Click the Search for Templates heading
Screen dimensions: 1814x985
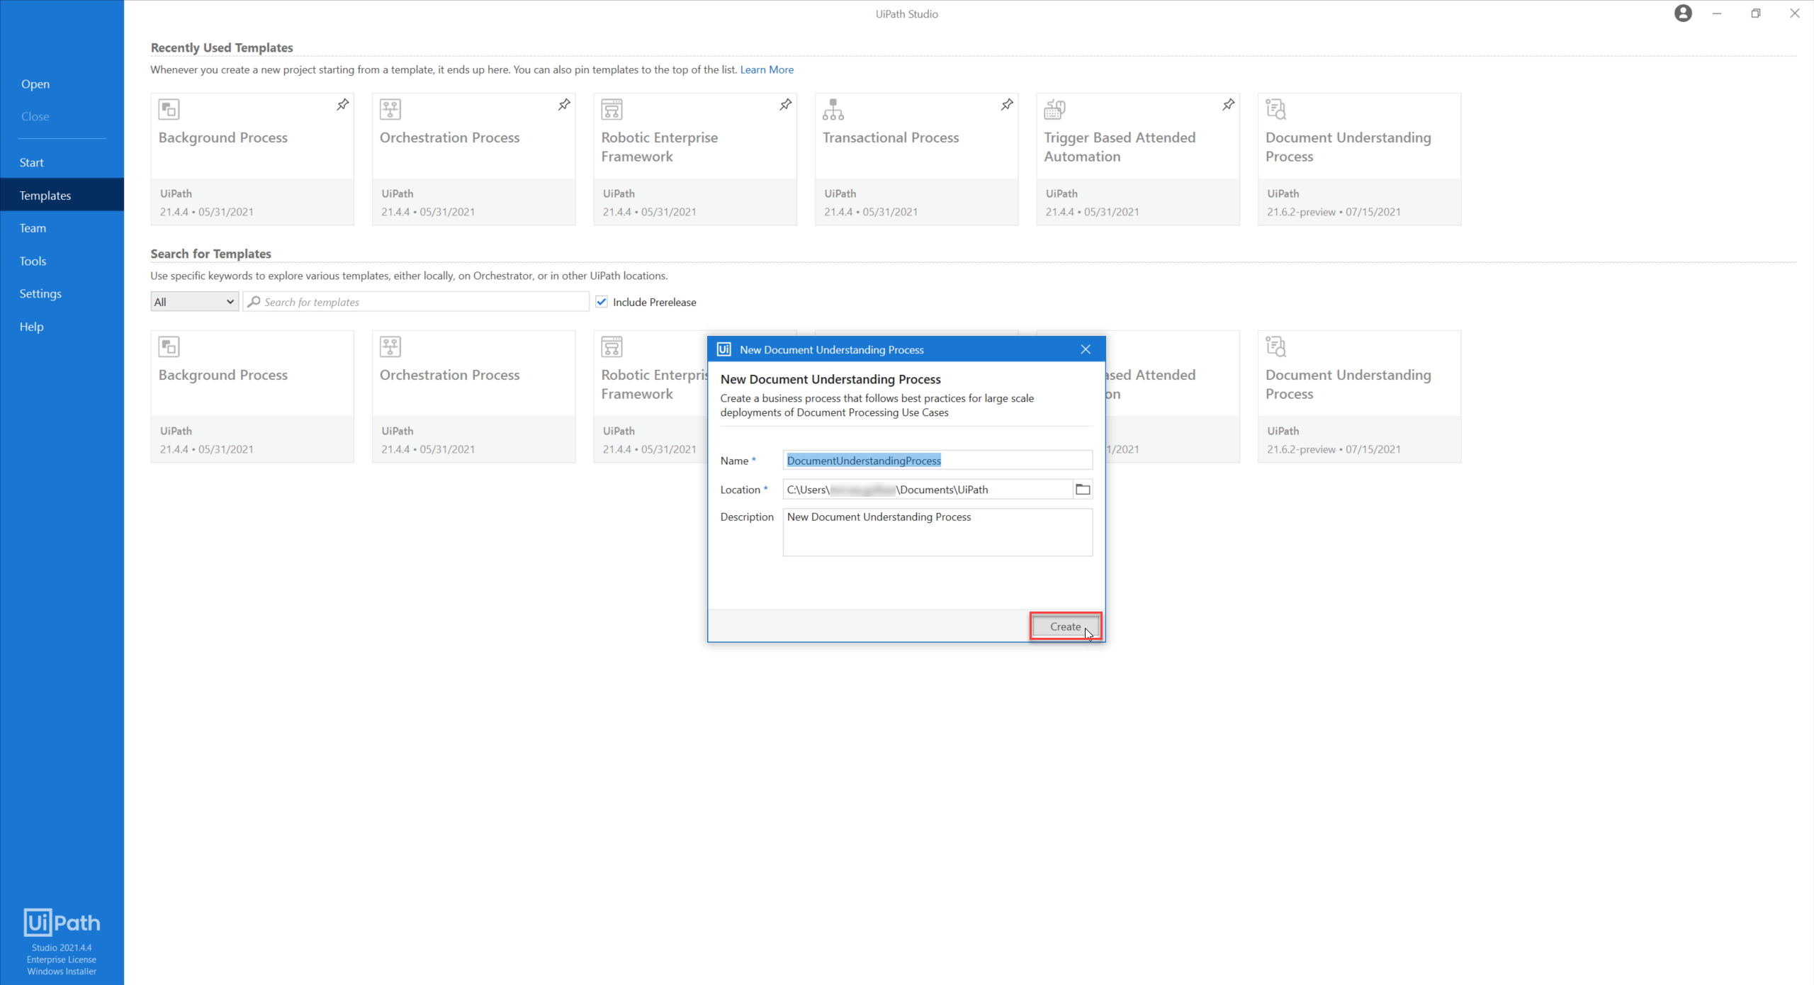point(211,254)
